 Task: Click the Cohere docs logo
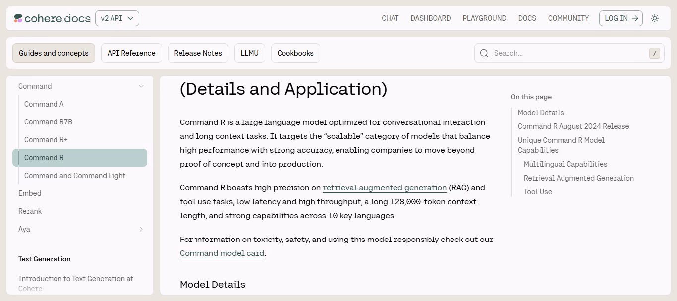(x=52, y=18)
